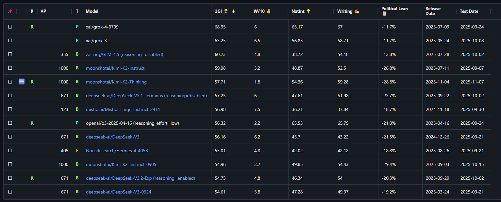Image resolution: width=501 pixels, height=202 pixels.
Task: Open the moonshotai/Kimi-K2-Instruct link
Action: coord(115,68)
